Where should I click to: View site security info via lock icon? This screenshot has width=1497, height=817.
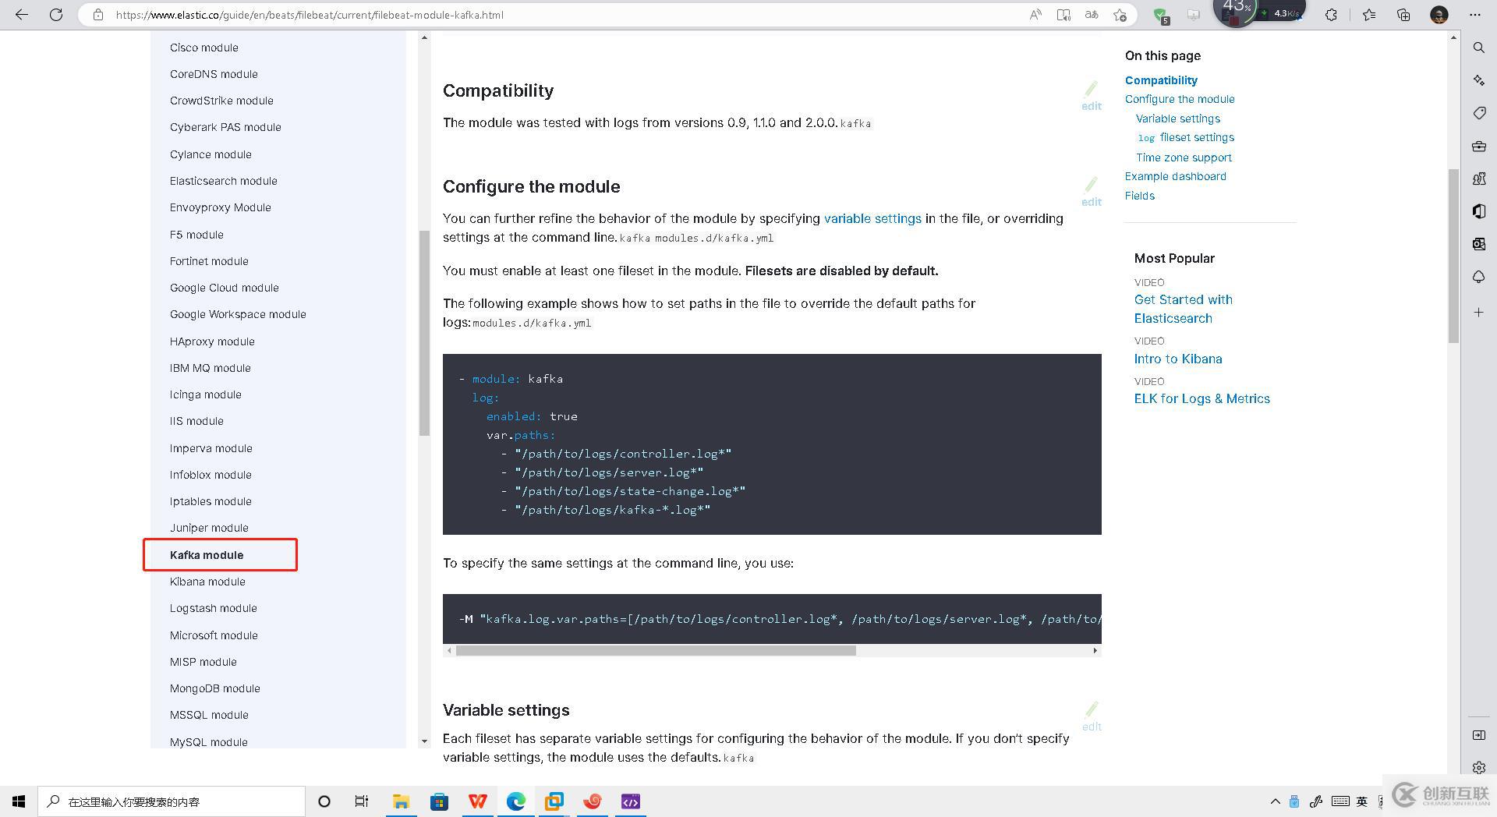pyautogui.click(x=97, y=15)
